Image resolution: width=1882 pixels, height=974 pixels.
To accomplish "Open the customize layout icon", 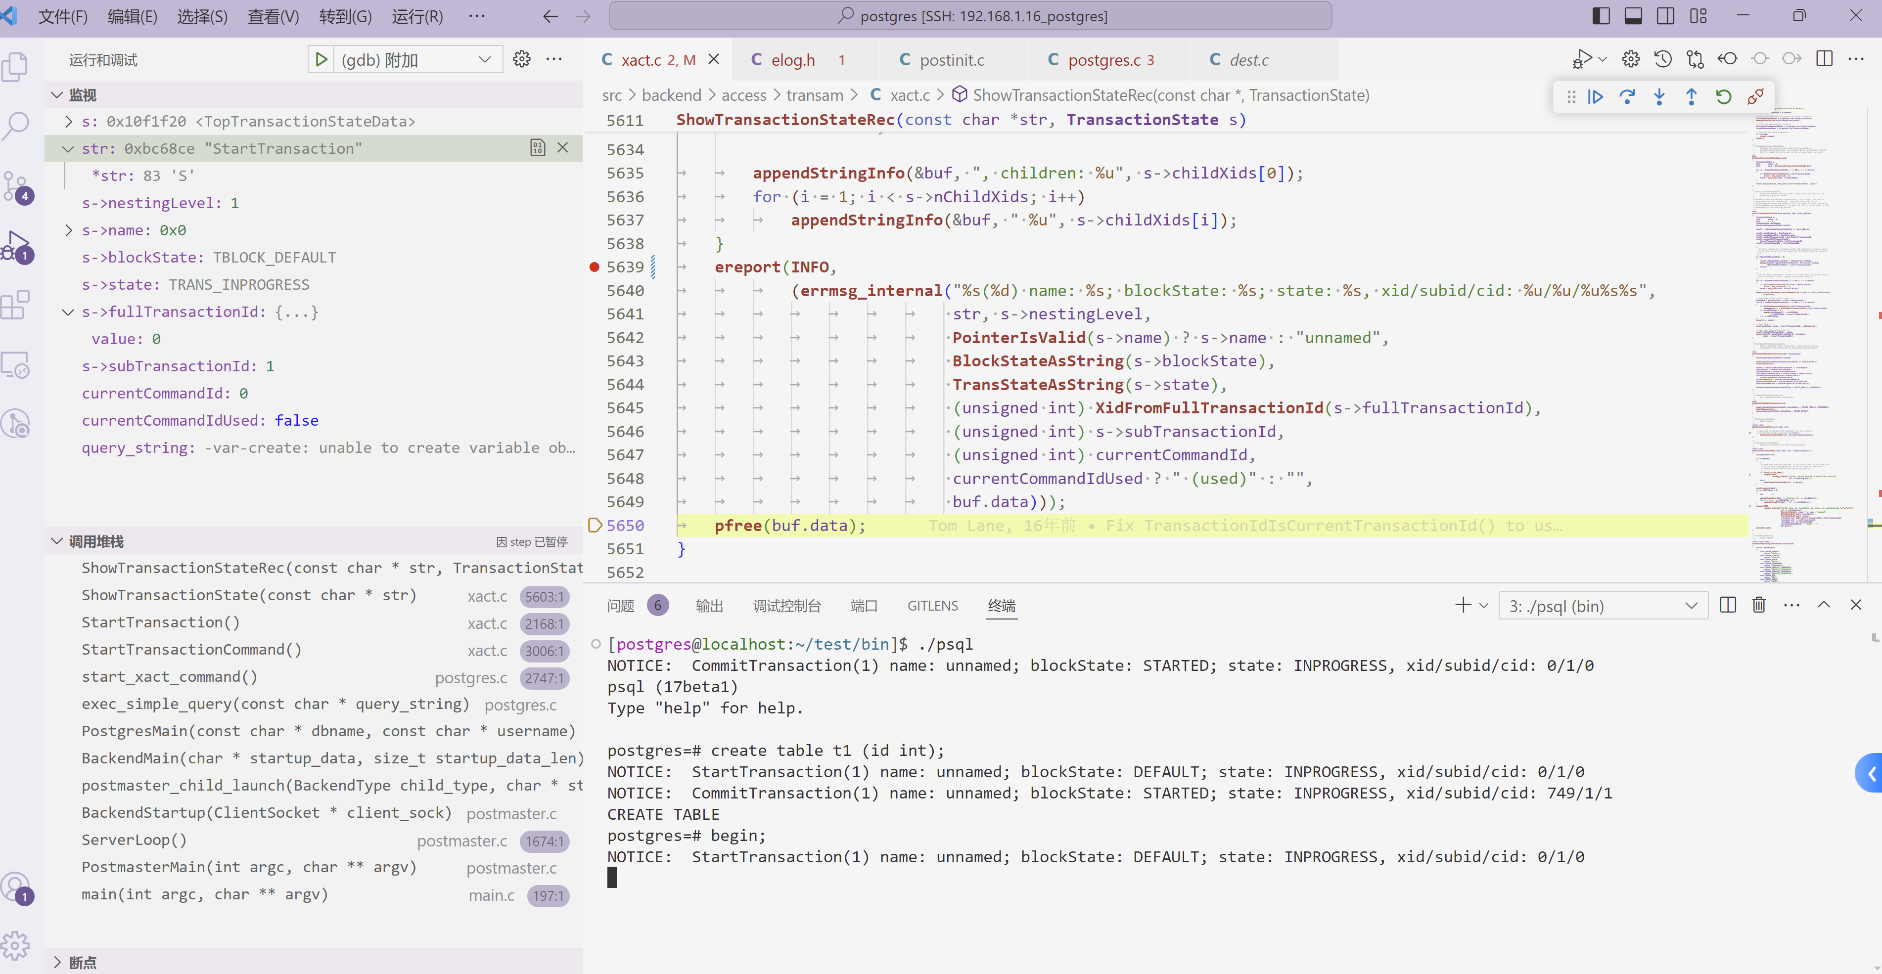I will (x=1698, y=16).
